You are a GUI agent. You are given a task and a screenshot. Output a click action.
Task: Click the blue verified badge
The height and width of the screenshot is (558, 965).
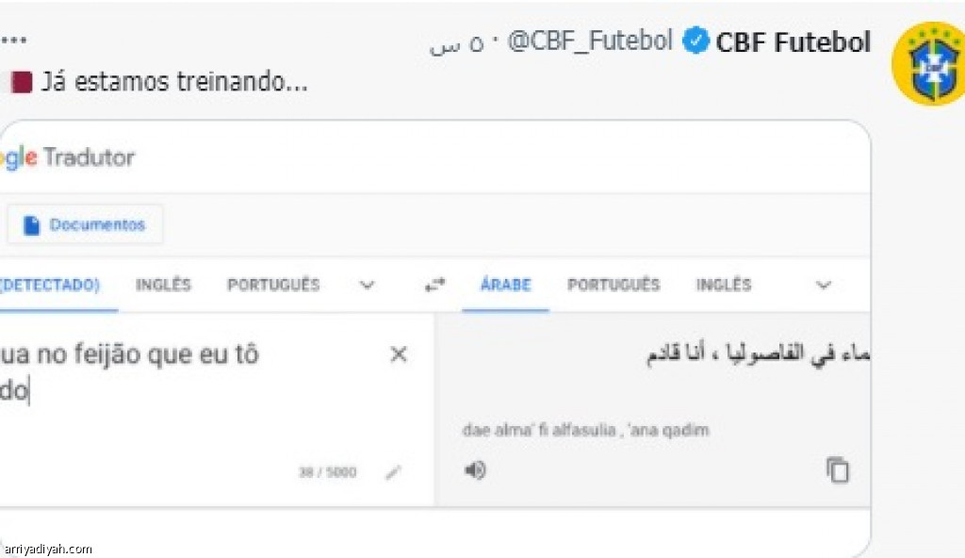click(x=695, y=42)
